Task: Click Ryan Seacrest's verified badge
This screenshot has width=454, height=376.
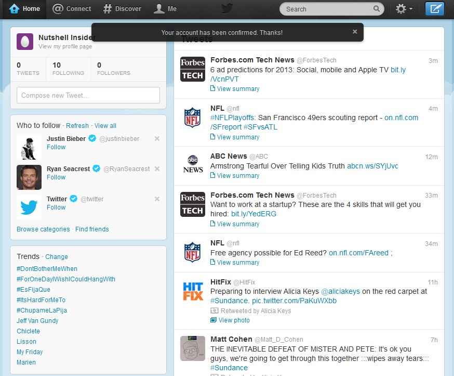Action: [x=97, y=168]
